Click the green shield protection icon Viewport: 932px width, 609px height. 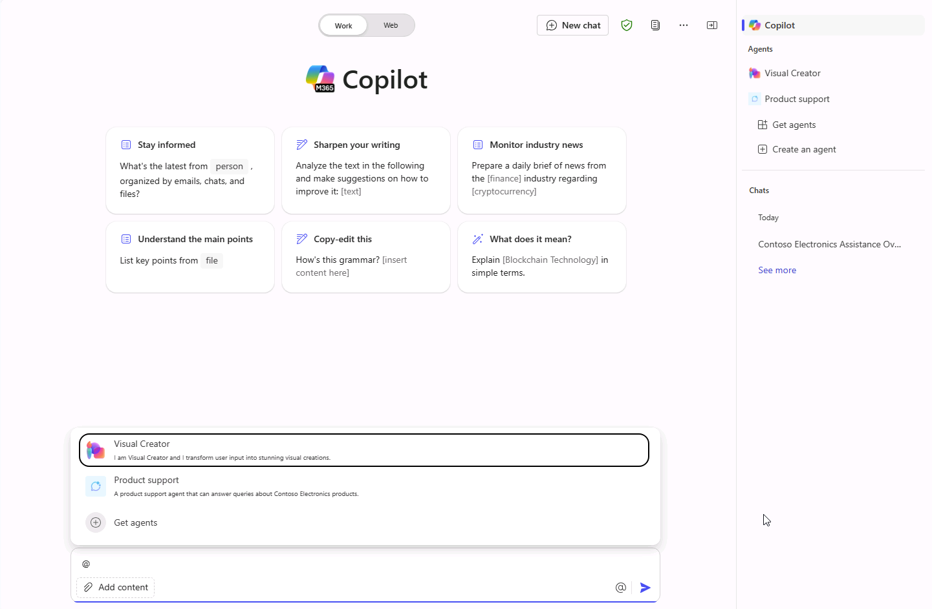[626, 25]
